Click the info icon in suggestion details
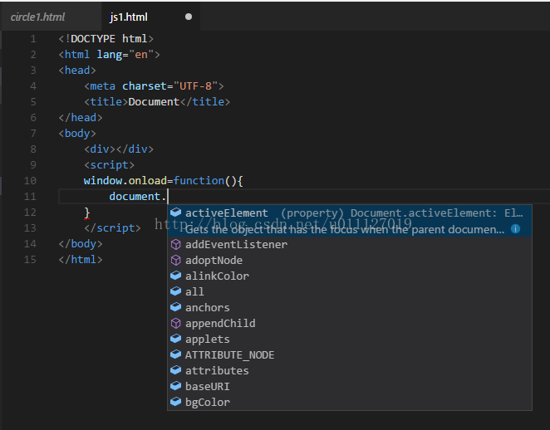 pos(515,228)
